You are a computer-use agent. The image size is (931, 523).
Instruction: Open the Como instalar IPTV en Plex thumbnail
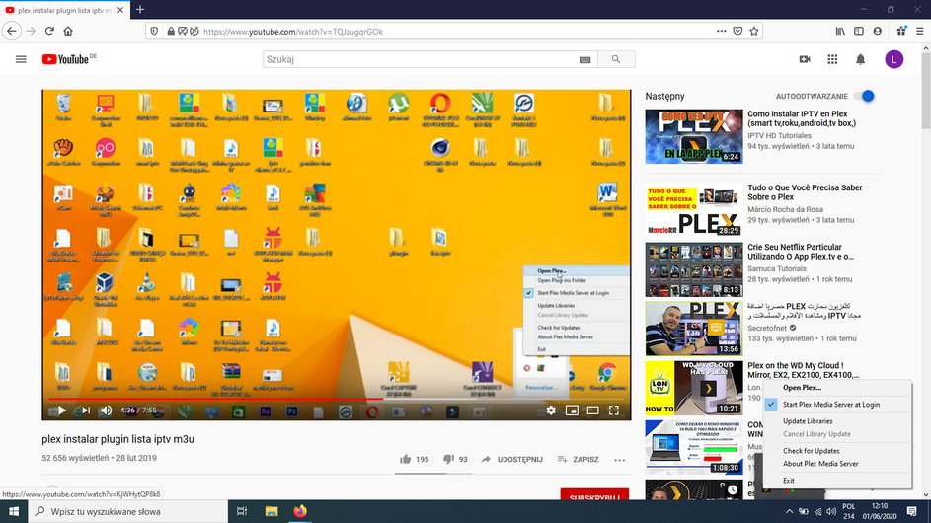point(694,136)
